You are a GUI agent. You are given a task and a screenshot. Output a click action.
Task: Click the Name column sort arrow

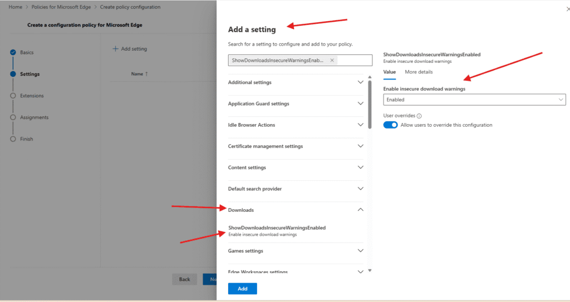pos(146,74)
